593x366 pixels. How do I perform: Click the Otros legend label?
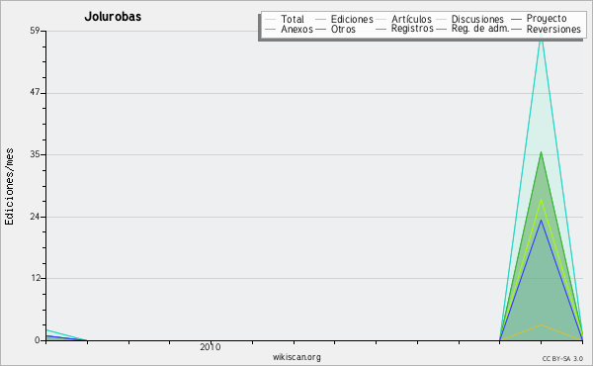(343, 29)
